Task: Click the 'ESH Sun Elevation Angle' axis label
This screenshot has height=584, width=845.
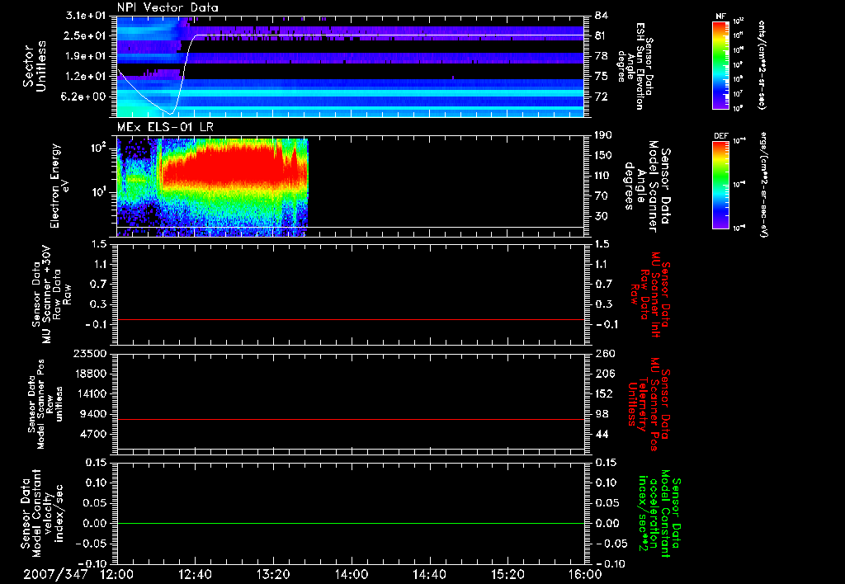Action: [635, 66]
